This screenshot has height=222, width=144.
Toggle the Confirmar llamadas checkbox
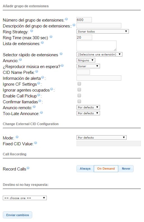pos(79,101)
